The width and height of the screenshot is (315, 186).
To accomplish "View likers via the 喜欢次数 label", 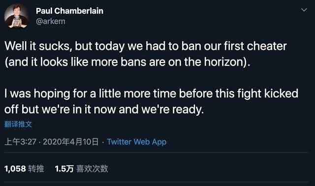I will (92, 169).
